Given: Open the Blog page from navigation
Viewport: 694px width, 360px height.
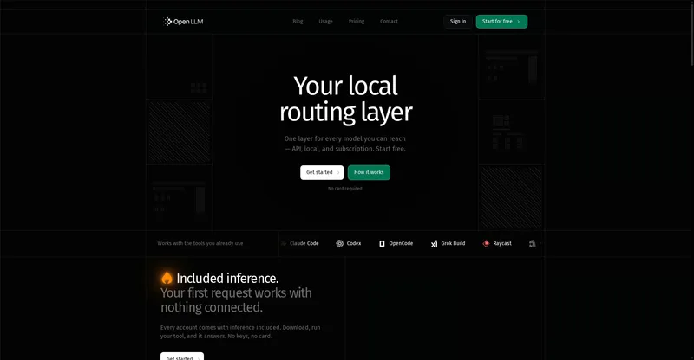Looking at the screenshot, I should (x=298, y=22).
